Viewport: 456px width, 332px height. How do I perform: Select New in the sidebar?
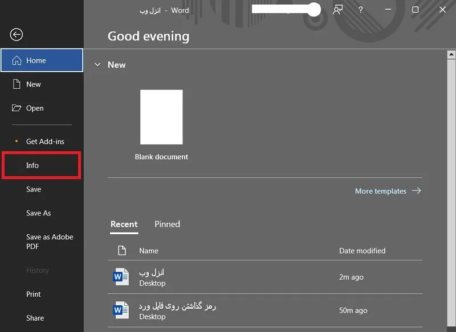(x=42, y=84)
